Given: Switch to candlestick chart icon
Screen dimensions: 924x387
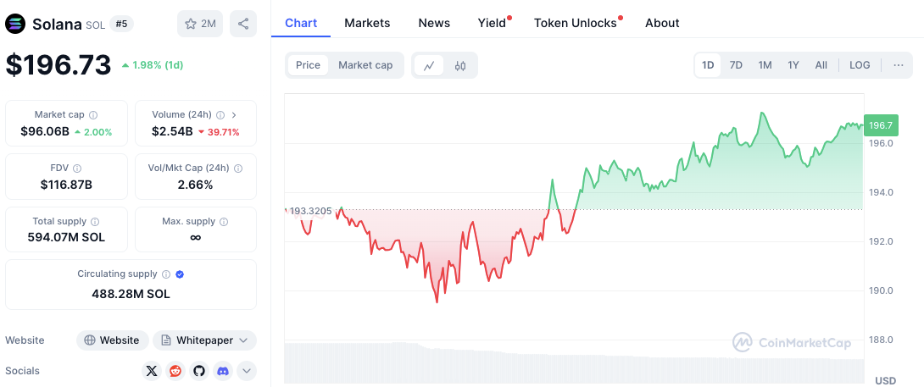Looking at the screenshot, I should tap(460, 65).
